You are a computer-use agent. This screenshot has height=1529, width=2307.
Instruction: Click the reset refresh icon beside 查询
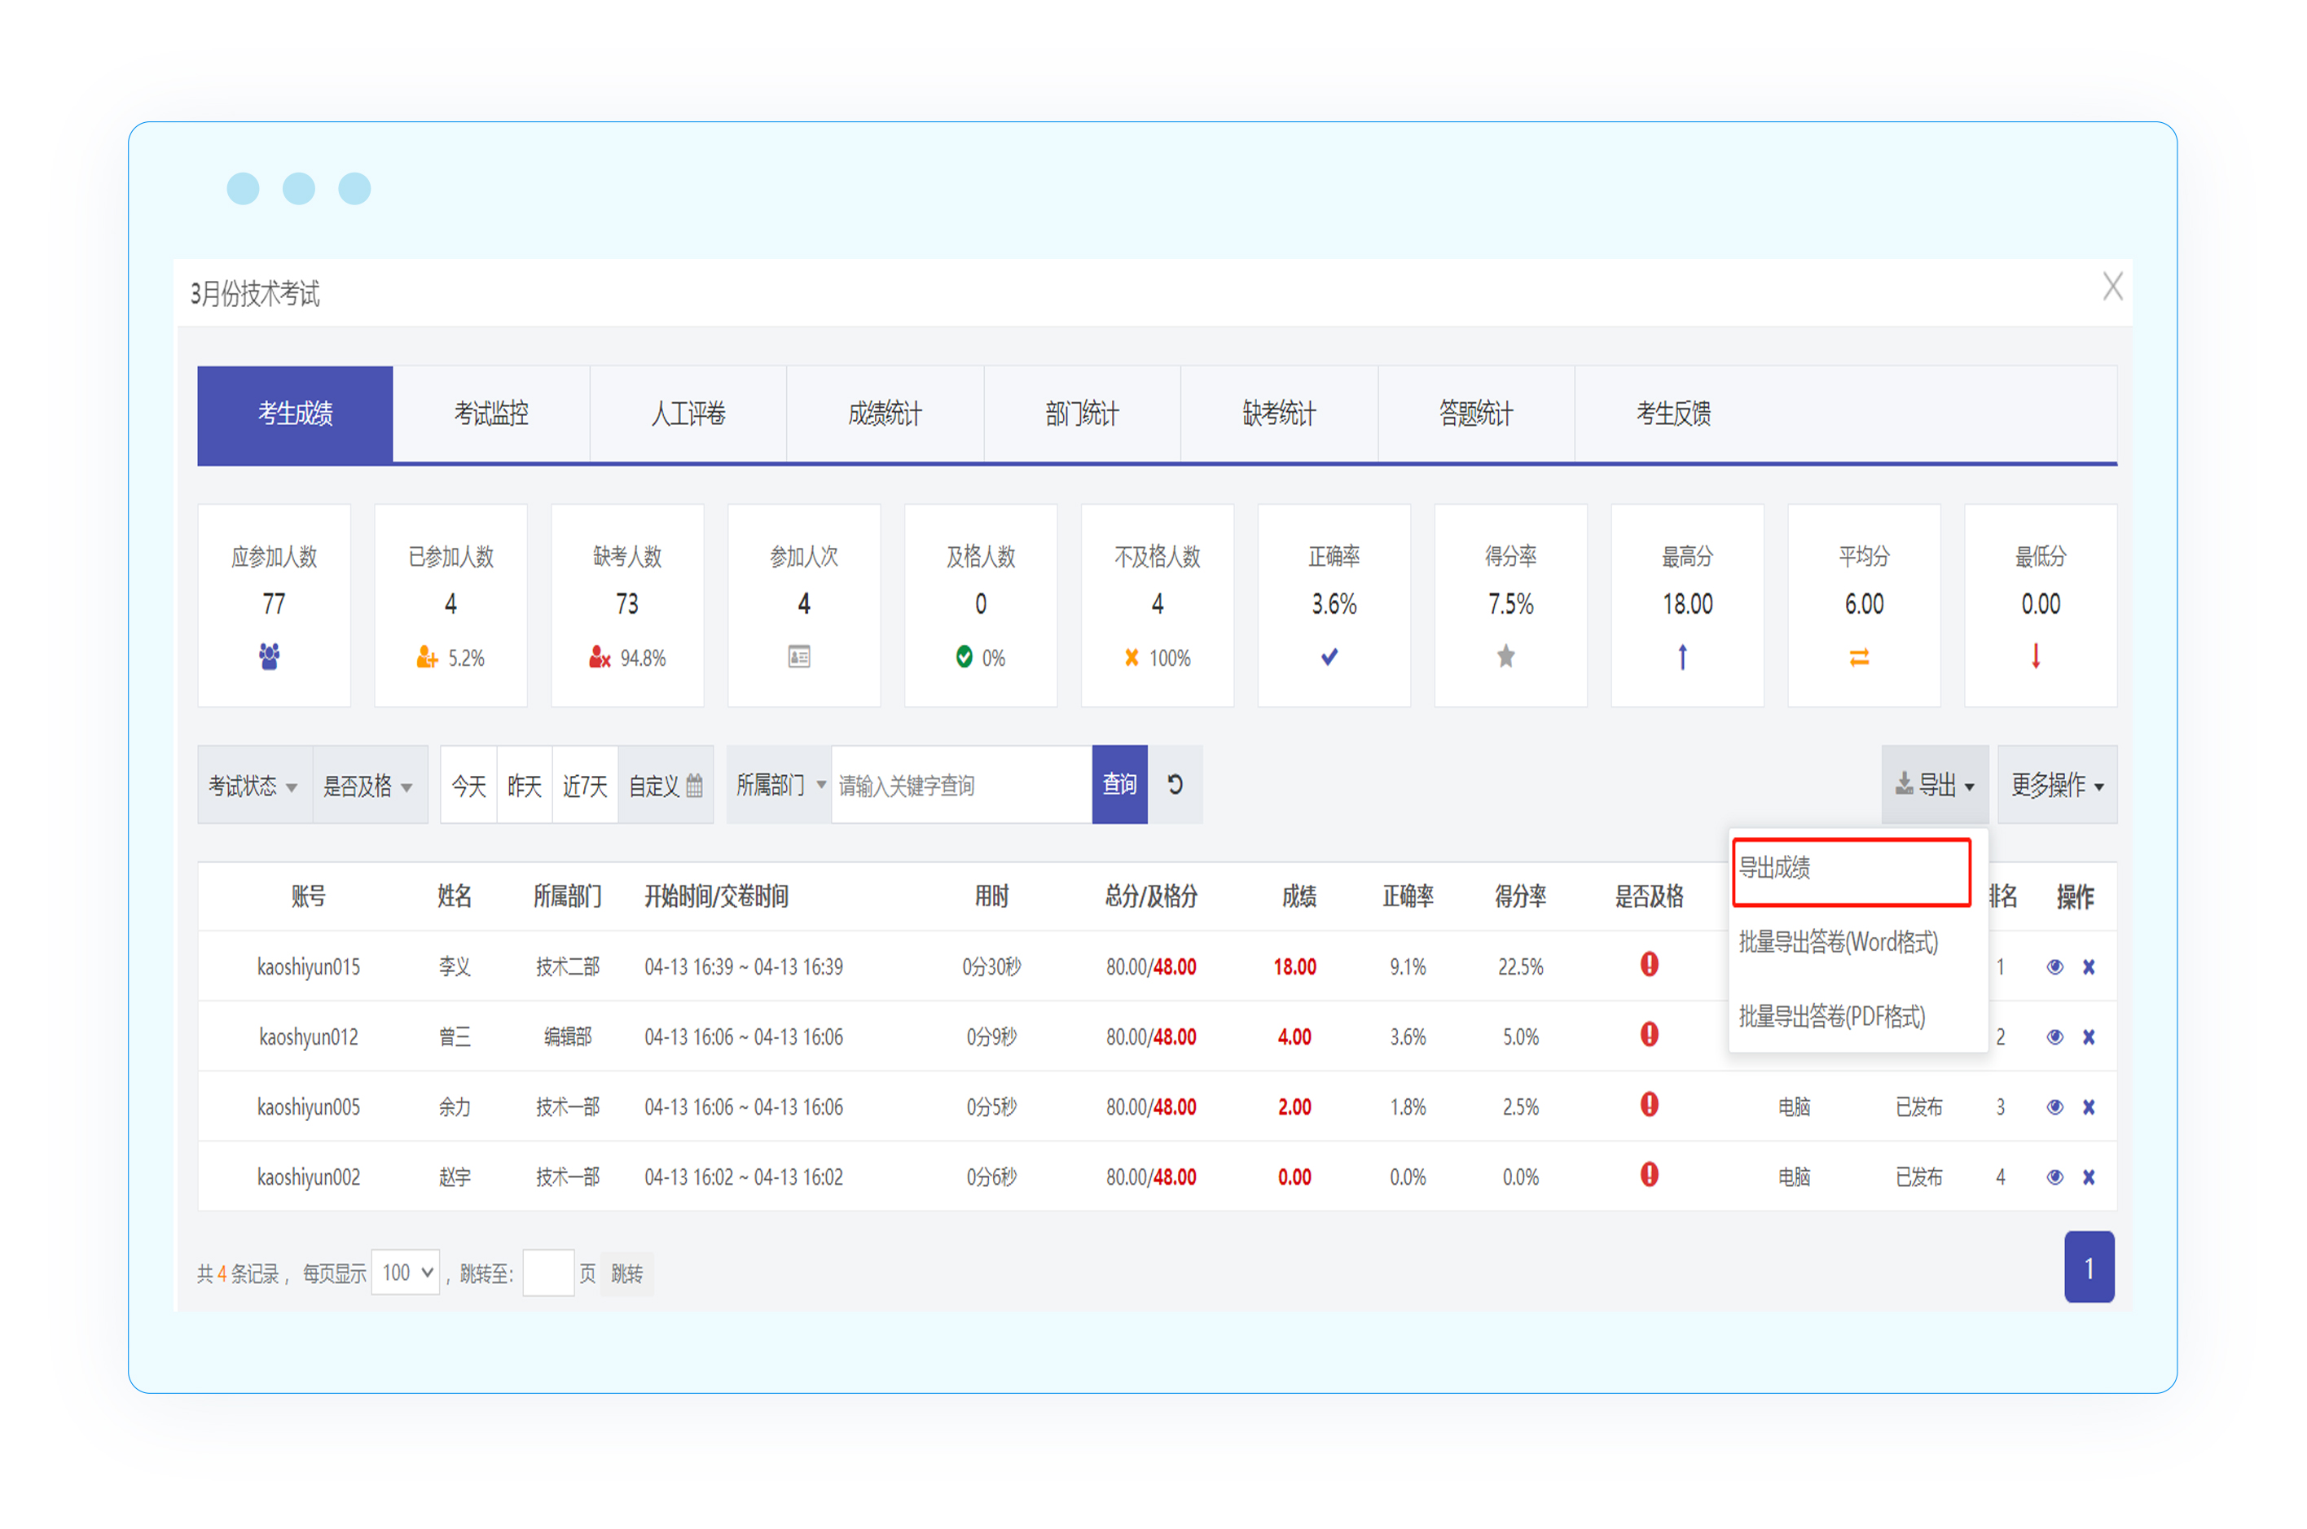[x=1175, y=784]
